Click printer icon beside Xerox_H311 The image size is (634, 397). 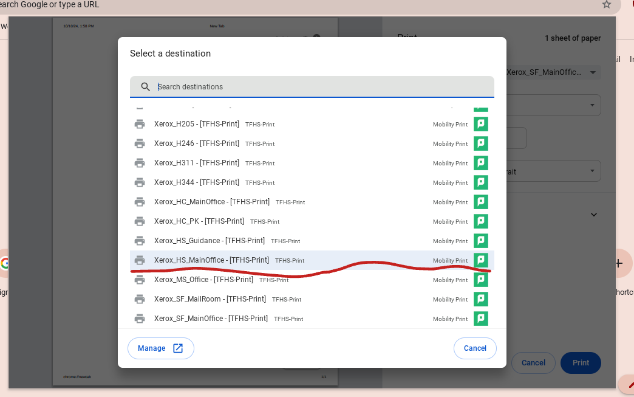pyautogui.click(x=140, y=163)
